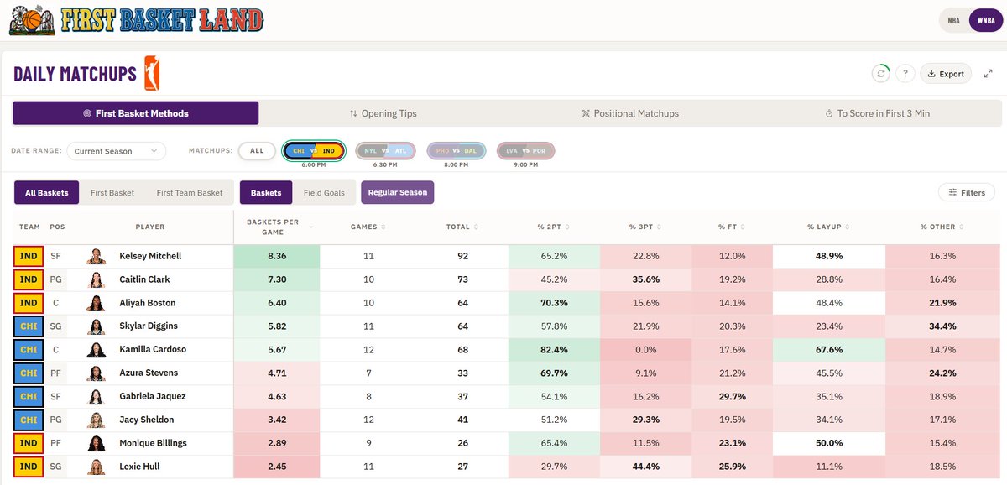Click Caitlin Clark player name

pyautogui.click(x=144, y=279)
